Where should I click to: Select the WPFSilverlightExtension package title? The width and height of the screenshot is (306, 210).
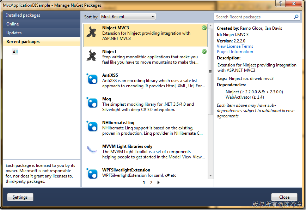(x=126, y=170)
